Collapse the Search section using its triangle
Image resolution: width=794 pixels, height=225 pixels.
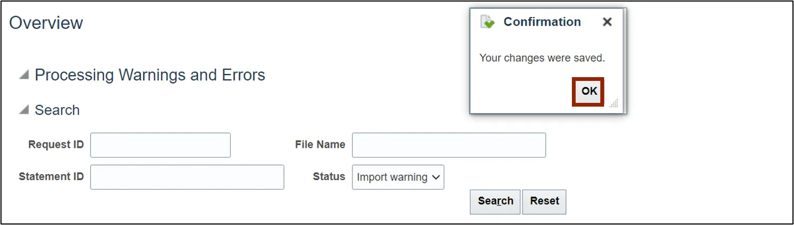coord(24,110)
